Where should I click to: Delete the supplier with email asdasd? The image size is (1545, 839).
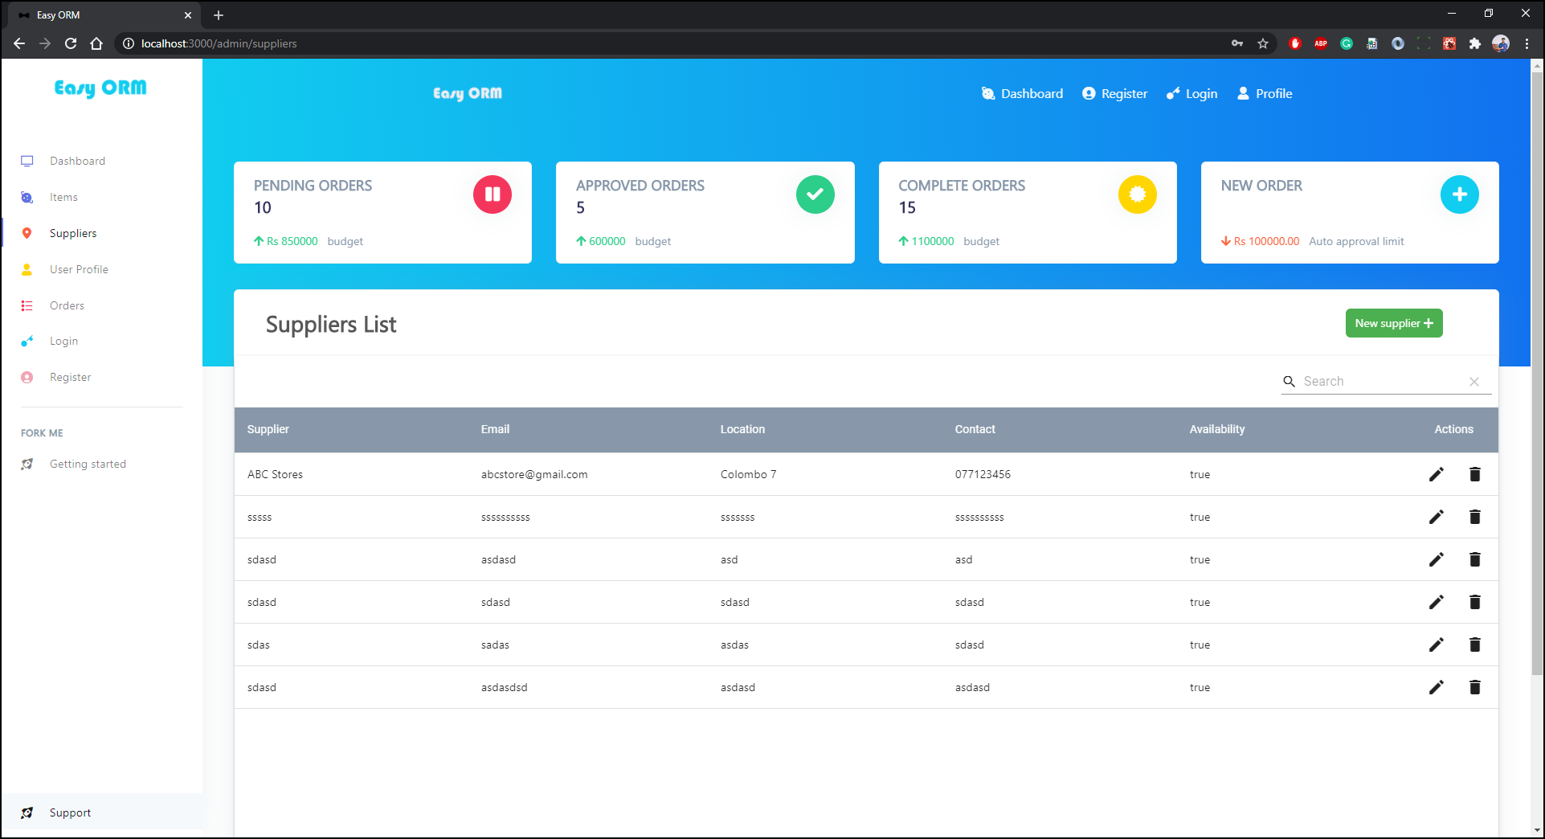click(1475, 559)
